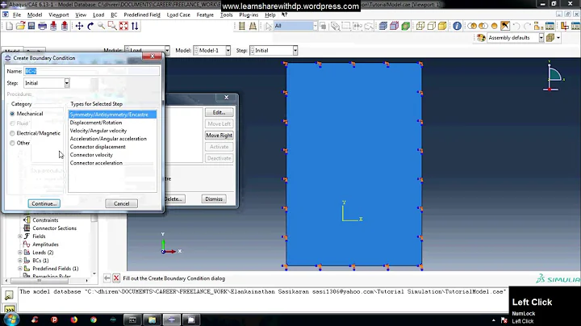Screen dimensions: 581x326
Task: Click Cancel in Create Boundary Condition dialog
Action: (x=121, y=203)
